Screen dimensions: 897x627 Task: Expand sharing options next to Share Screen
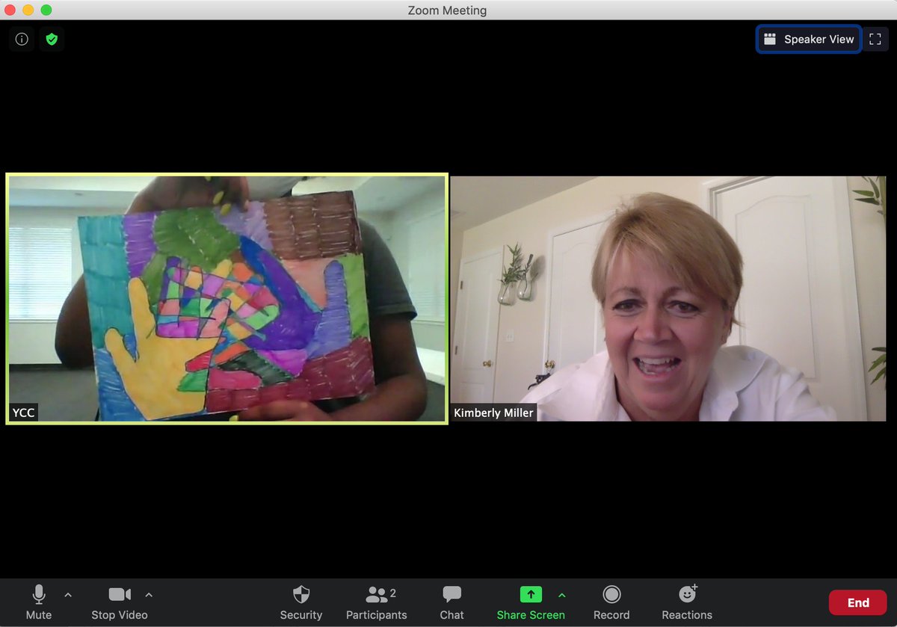coord(562,595)
